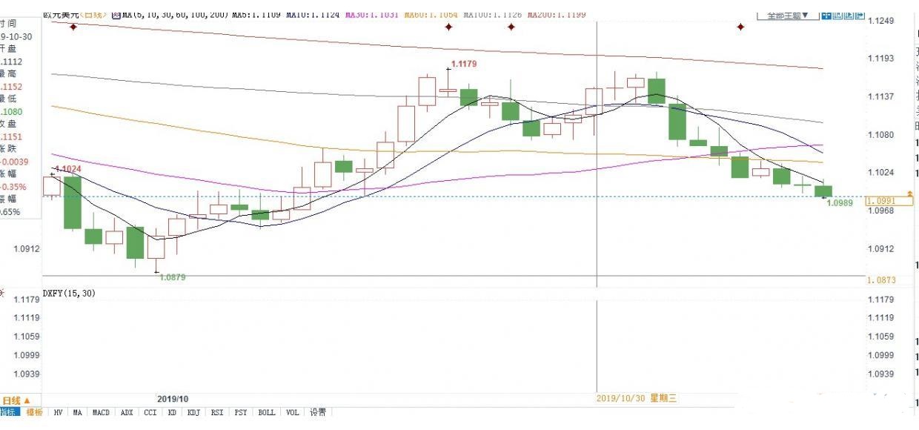Click the highlighted grid layout icon near 全部主题

tap(827, 15)
